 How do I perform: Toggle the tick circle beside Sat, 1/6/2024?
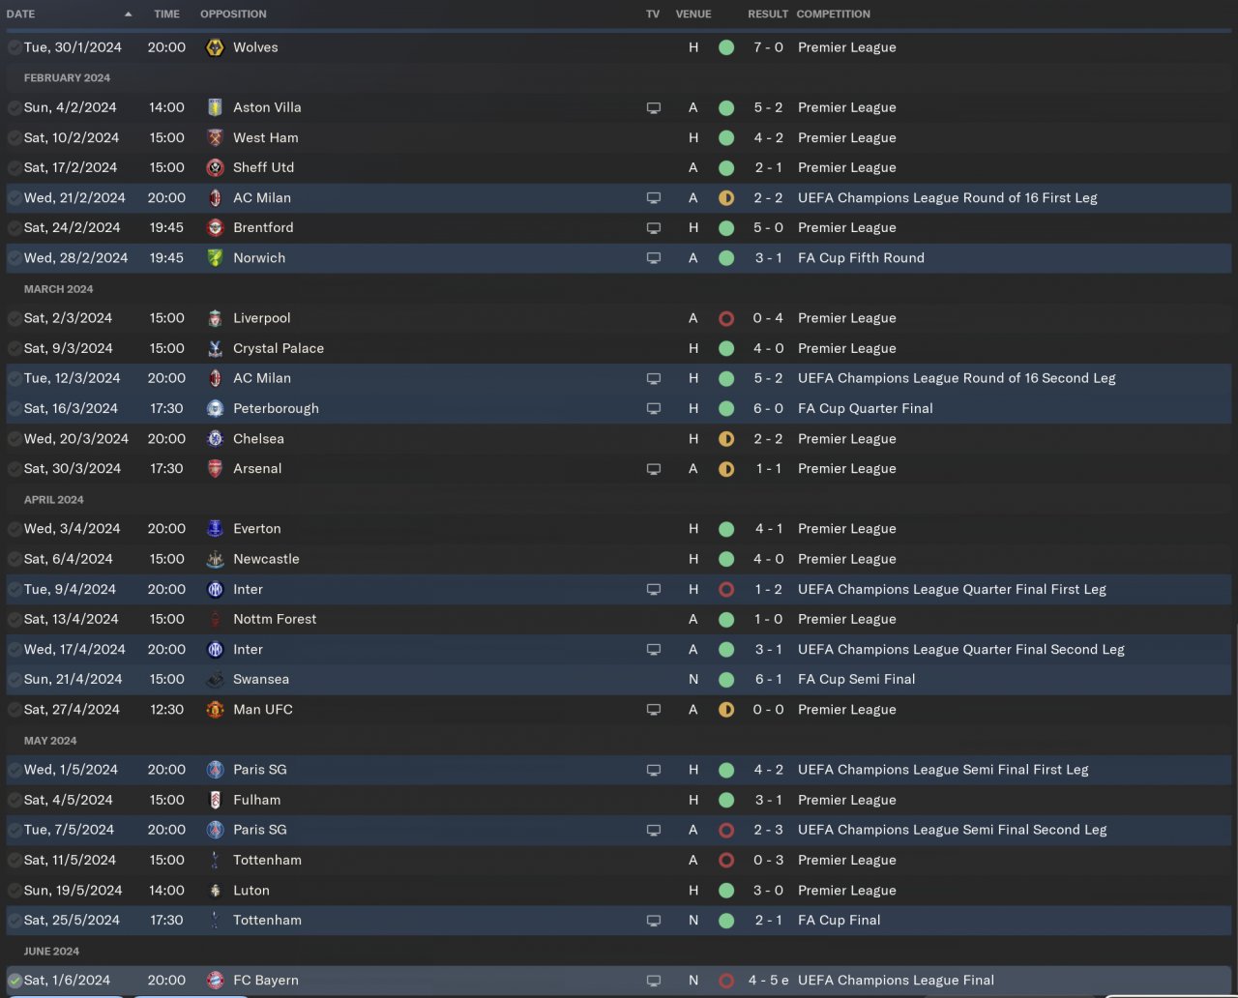coord(15,981)
